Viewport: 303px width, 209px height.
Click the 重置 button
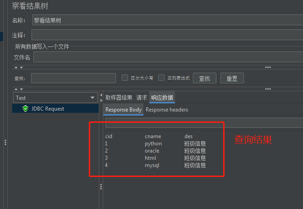pos(232,78)
